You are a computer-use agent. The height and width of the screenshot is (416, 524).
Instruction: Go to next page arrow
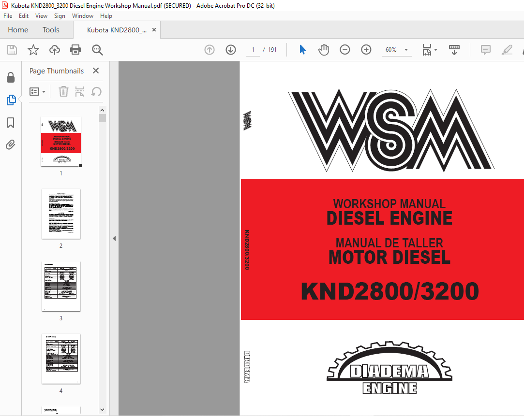231,50
